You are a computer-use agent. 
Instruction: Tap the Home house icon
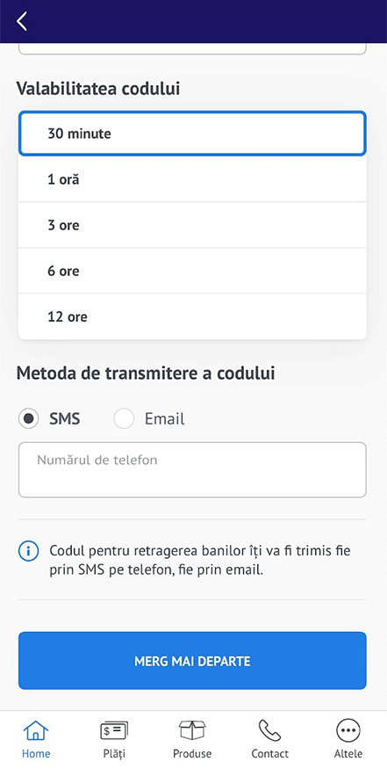36,730
